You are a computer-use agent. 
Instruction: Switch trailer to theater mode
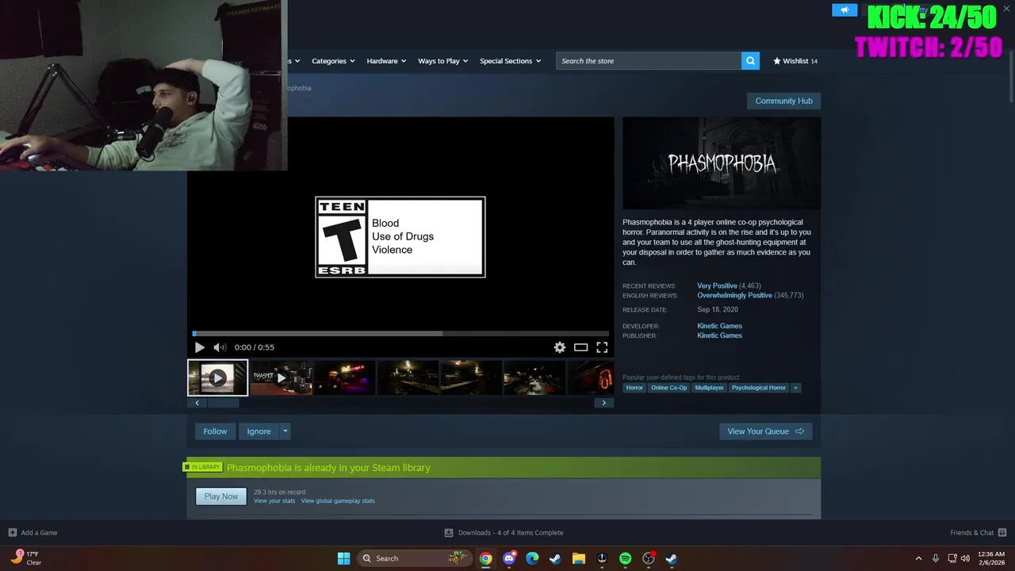pyautogui.click(x=581, y=347)
